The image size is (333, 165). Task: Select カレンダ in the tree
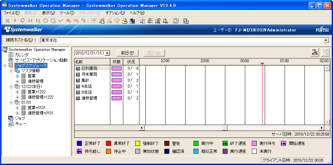point(22,55)
